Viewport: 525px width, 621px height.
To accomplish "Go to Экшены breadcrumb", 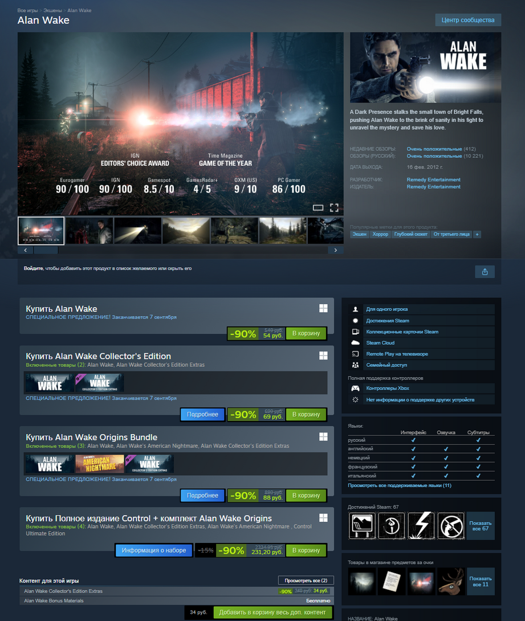I will tap(52, 10).
